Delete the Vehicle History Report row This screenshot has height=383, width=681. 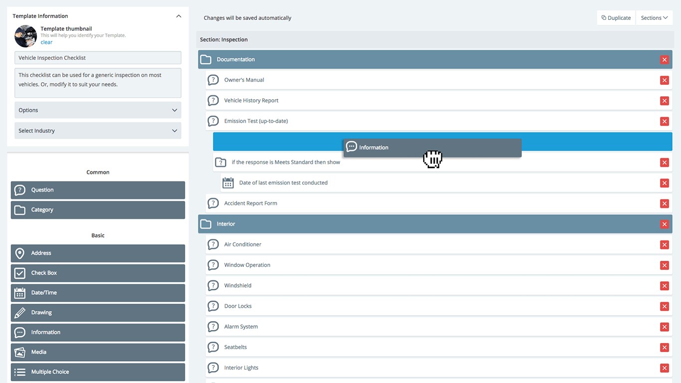(x=665, y=101)
